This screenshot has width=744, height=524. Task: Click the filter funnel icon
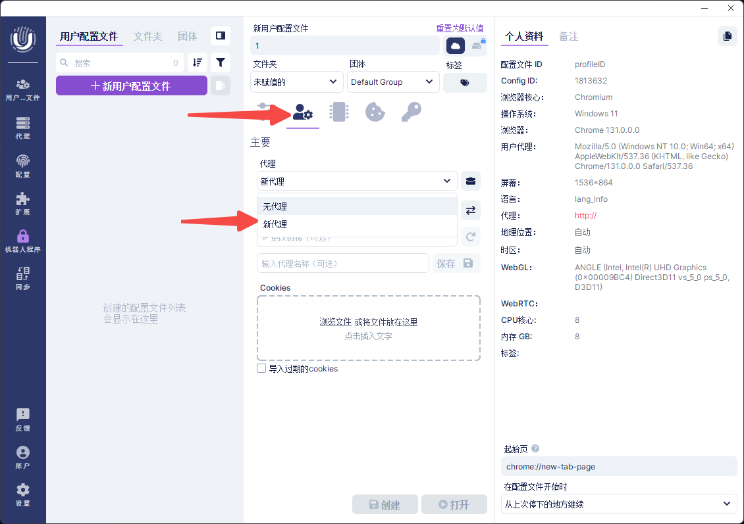[221, 62]
